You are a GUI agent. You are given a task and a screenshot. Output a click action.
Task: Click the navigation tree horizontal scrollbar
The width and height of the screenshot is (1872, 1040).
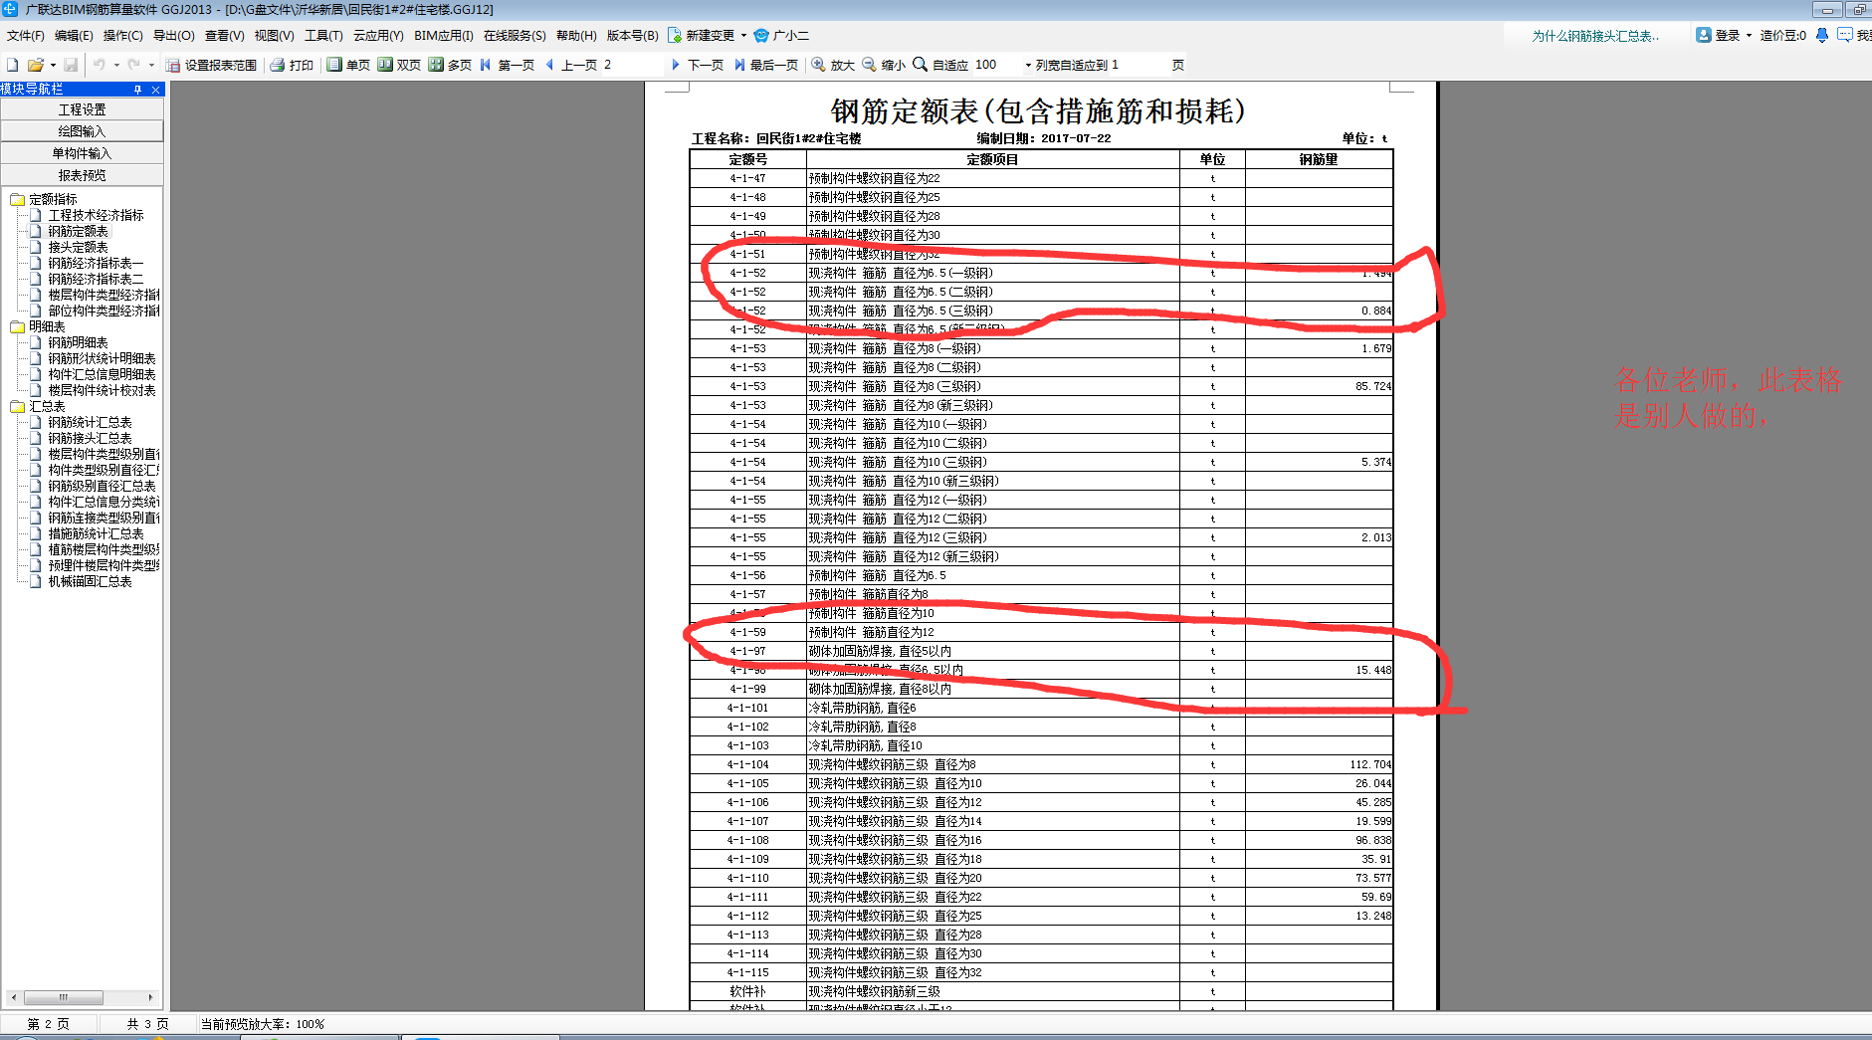(64, 997)
